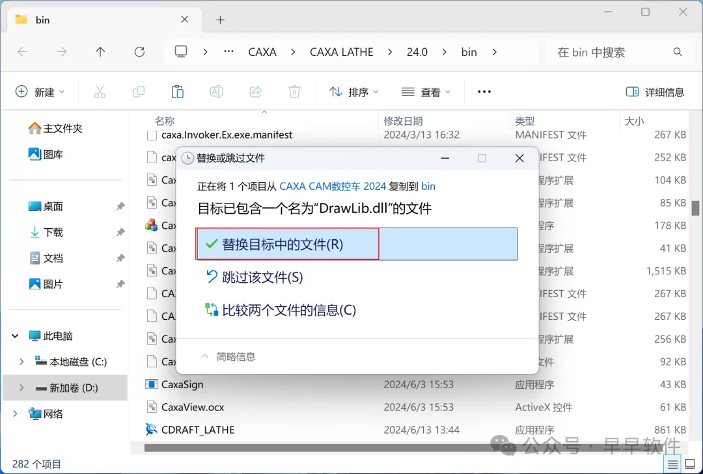Viewport: 703px width, 474px height.
Task: Select 24.0 in the breadcrumb path
Action: (x=417, y=52)
